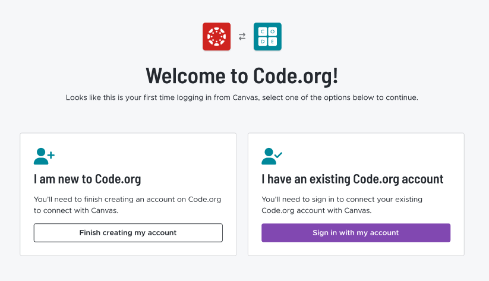Click the red Canvas logo icon

click(x=216, y=36)
